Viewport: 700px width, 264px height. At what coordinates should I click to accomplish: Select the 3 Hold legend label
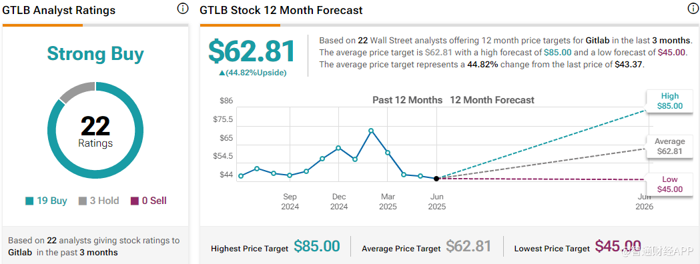[105, 201]
